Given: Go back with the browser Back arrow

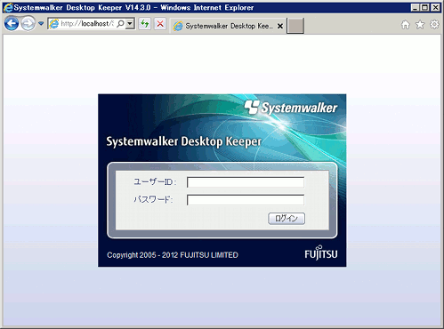Looking at the screenshot, I should coord(12,24).
